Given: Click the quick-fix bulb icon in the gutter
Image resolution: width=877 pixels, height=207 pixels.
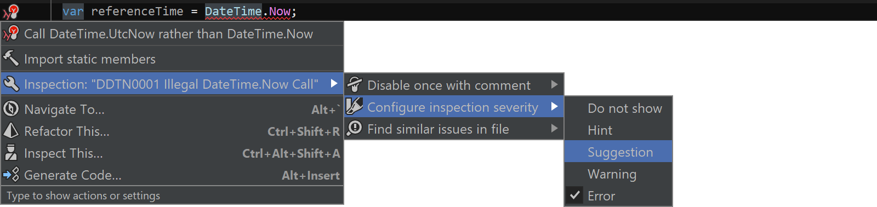Looking at the screenshot, I should pyautogui.click(x=11, y=11).
